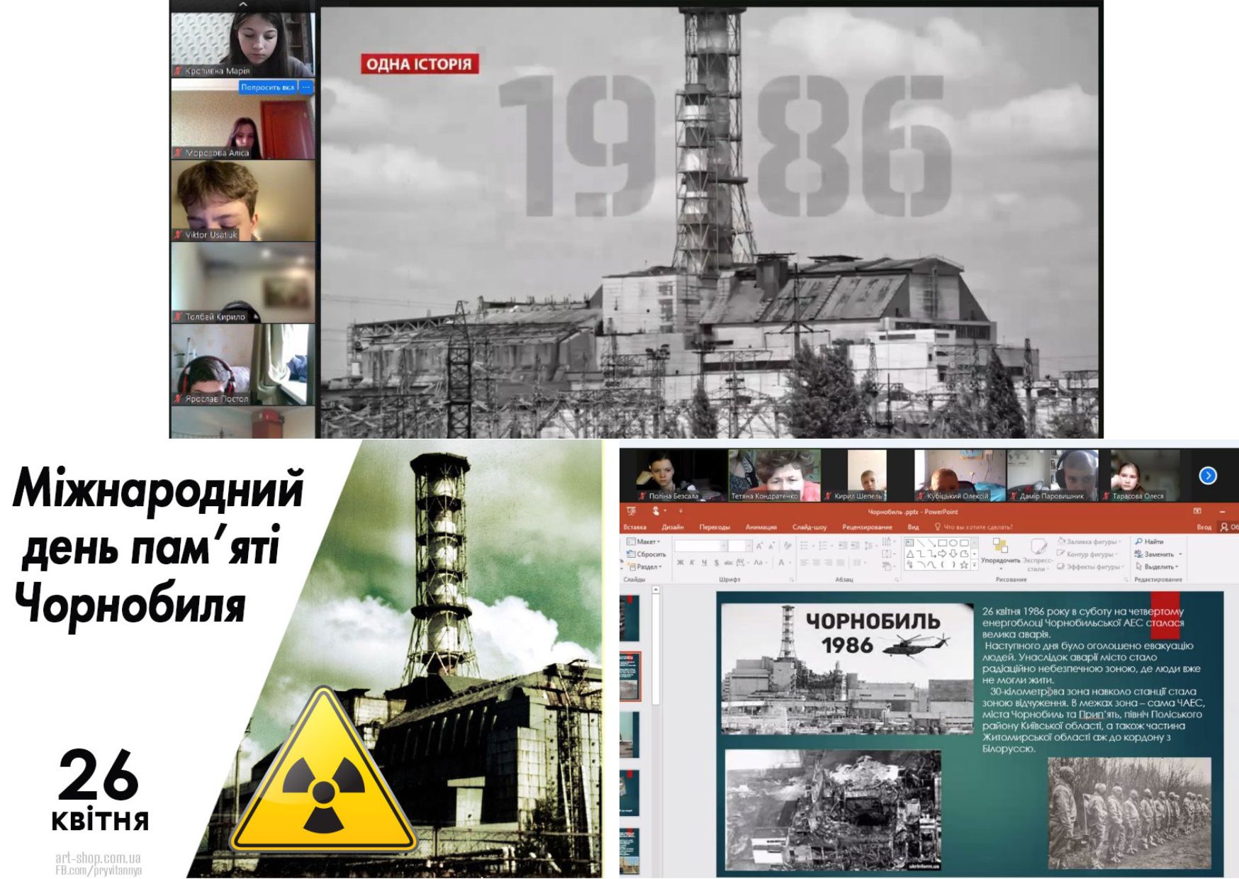Click the blue next-participants arrow button

[1208, 476]
